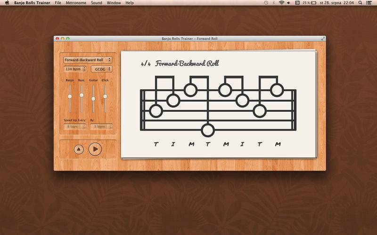Open the 134 bpm tempo dropdown
This screenshot has height=235, width=377.
click(75, 69)
